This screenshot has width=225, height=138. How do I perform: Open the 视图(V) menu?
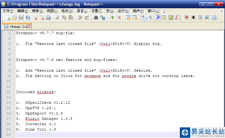[x=52, y=11]
